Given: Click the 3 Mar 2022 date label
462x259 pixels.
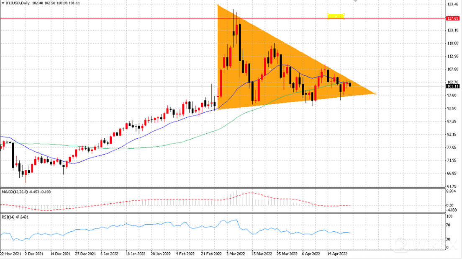Looking at the screenshot, I should click(x=236, y=254).
